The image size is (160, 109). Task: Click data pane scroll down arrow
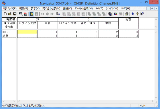click(x=156, y=98)
